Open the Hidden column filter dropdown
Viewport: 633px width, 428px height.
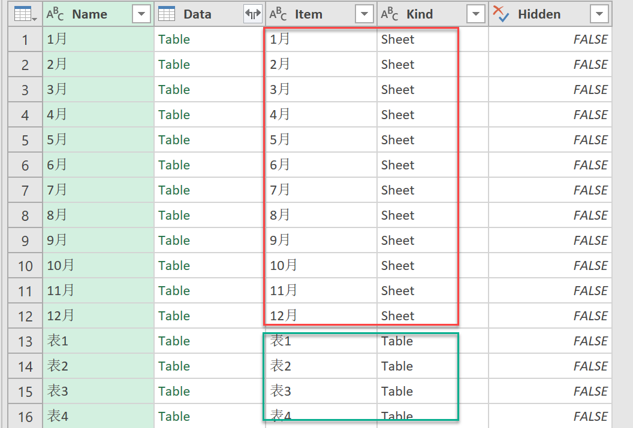[599, 14]
